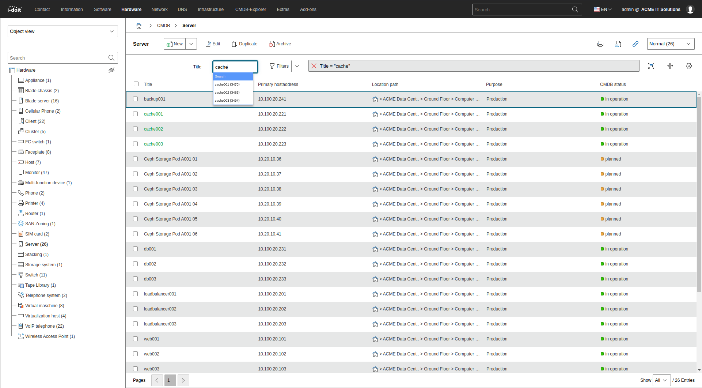Open list settings gear icon
Viewport: 702px width, 388px height.
(x=689, y=66)
